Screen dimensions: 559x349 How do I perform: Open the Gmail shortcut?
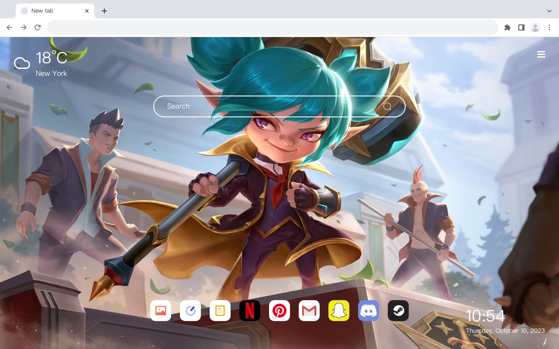coord(309,311)
